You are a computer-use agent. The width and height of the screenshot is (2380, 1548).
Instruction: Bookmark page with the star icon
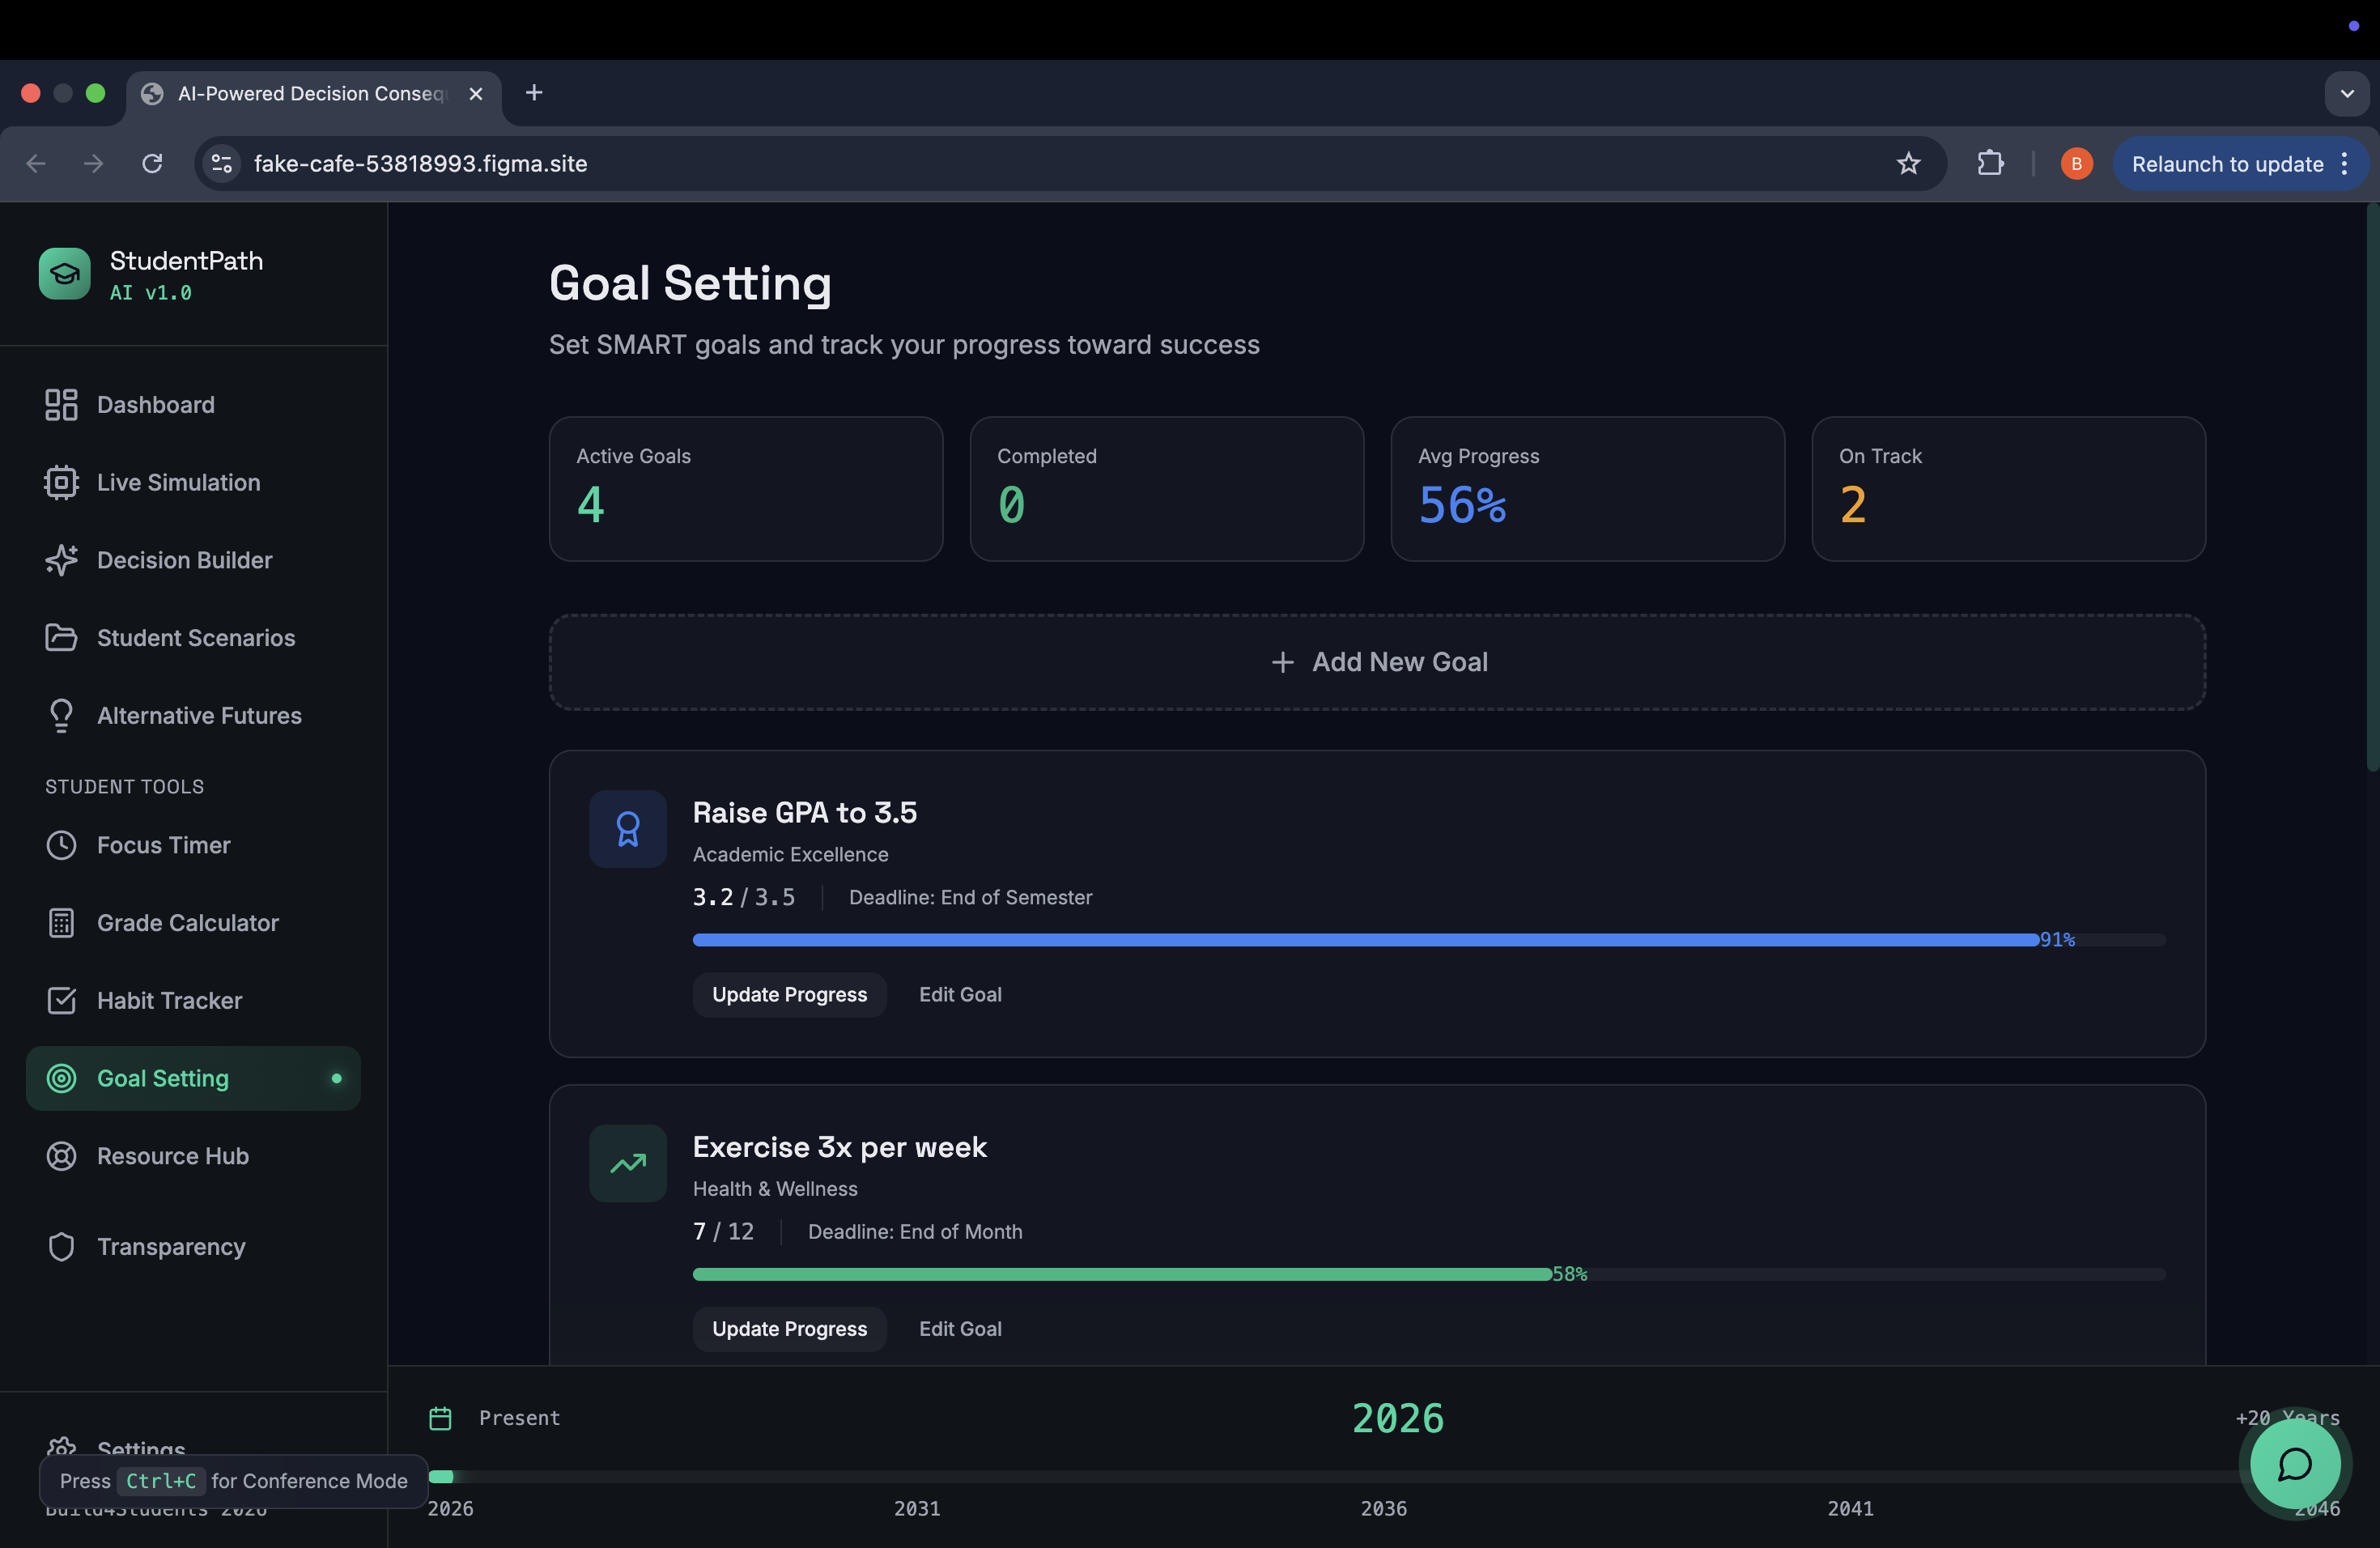1908,163
